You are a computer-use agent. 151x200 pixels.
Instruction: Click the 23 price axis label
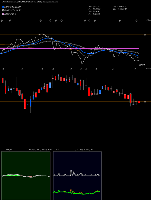click(145, 35)
